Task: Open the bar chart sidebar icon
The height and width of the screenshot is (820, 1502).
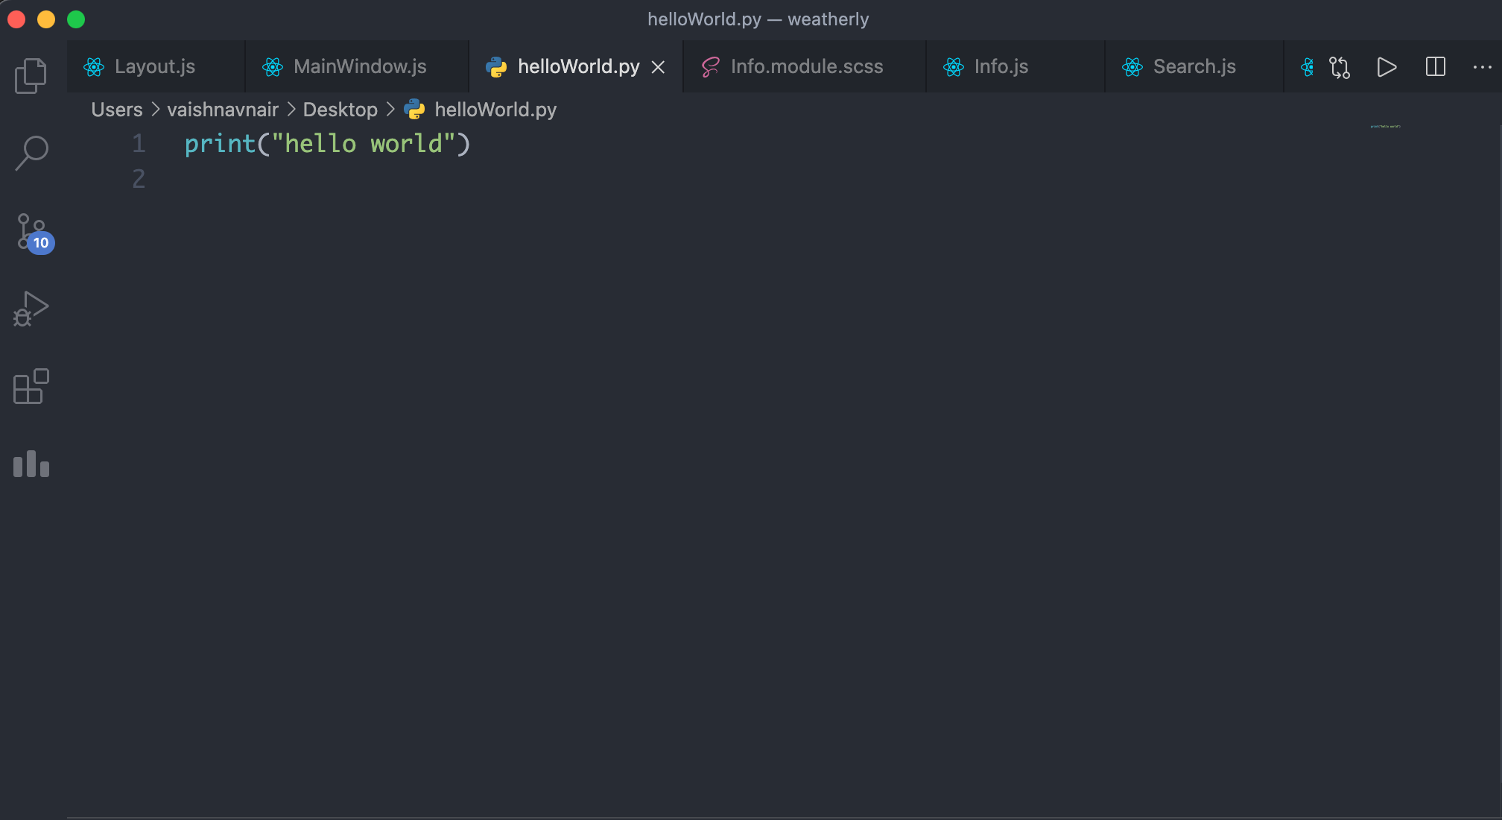Action: [31, 464]
